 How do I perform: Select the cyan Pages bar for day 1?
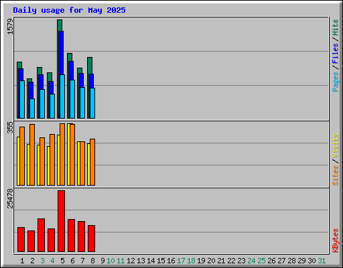point(22,99)
